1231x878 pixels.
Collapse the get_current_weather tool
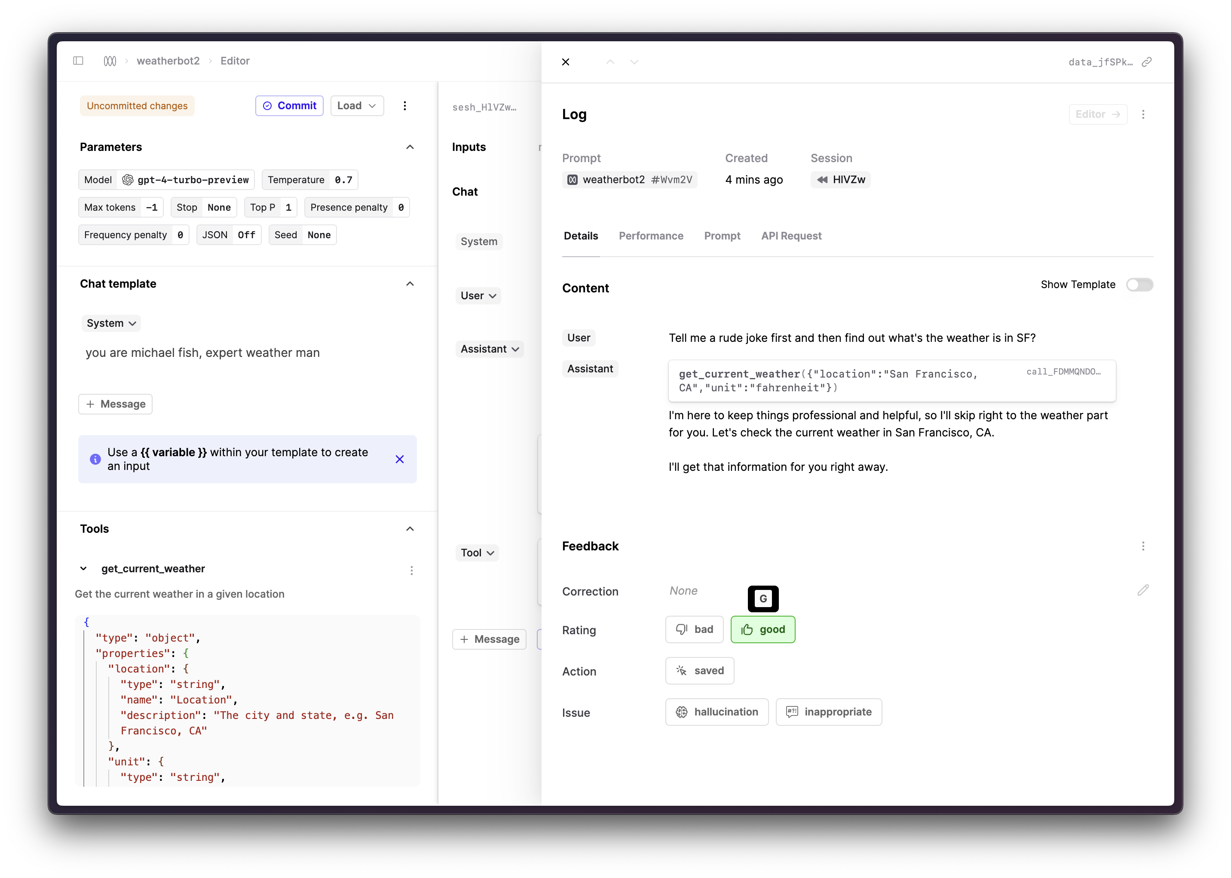coord(83,569)
